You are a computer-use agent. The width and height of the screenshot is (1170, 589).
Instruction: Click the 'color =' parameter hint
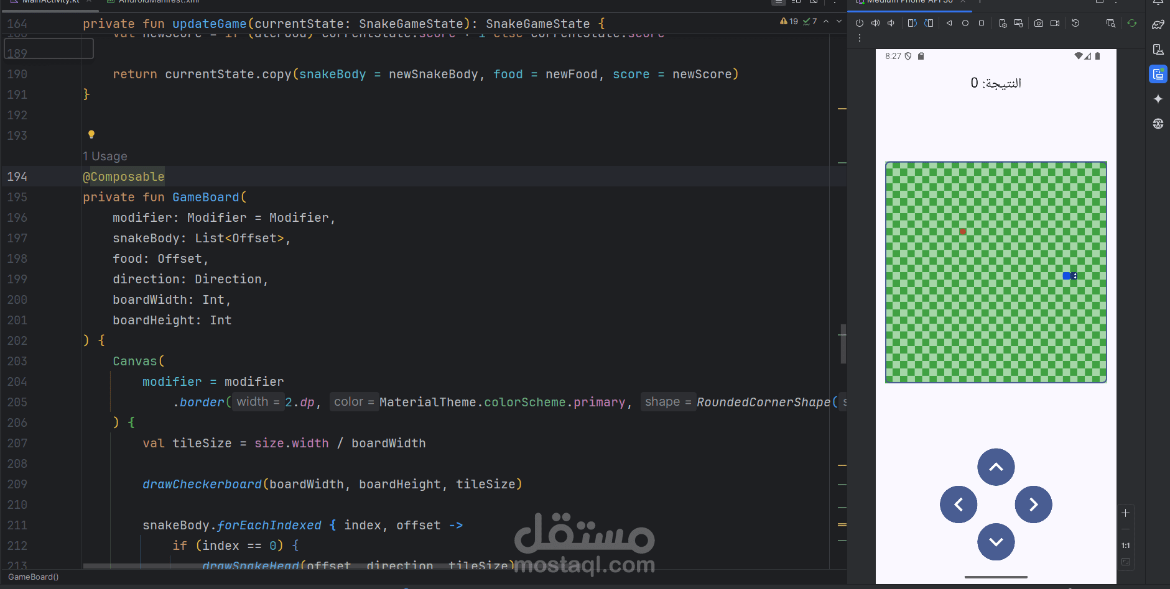click(x=353, y=402)
